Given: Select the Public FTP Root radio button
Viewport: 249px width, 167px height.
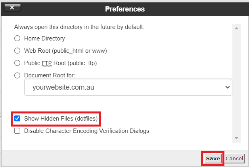Looking at the screenshot, I should tap(17, 63).
